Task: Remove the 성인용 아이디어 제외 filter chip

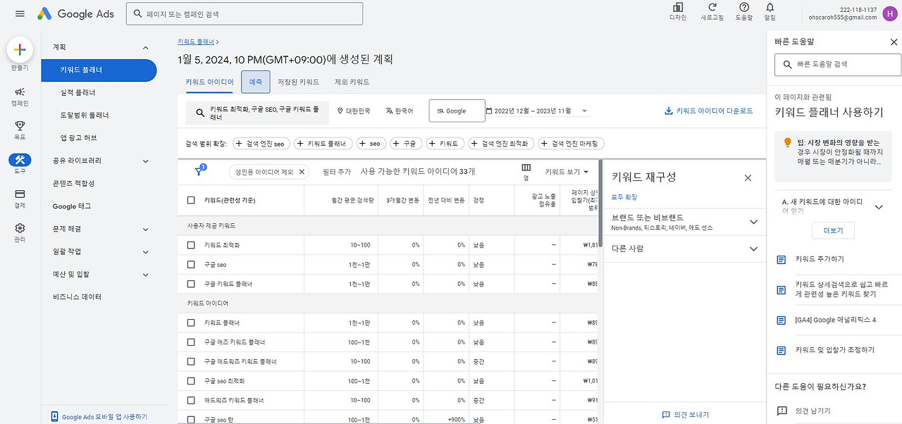Action: click(302, 172)
